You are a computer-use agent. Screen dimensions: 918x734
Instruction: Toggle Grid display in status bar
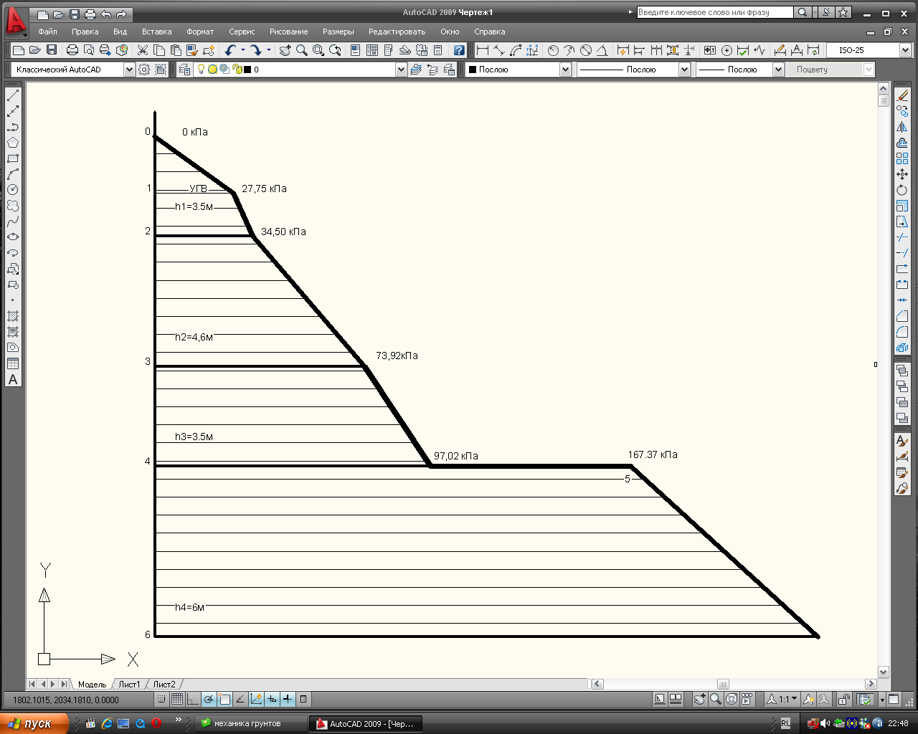pos(177,700)
